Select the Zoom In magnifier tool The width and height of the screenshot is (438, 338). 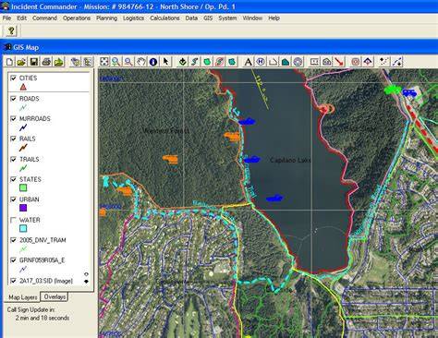[116, 62]
